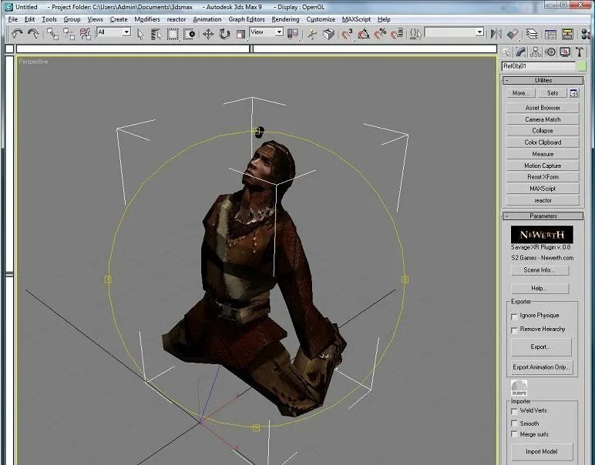
Task: Click the More... utilities button
Action: [x=519, y=93]
